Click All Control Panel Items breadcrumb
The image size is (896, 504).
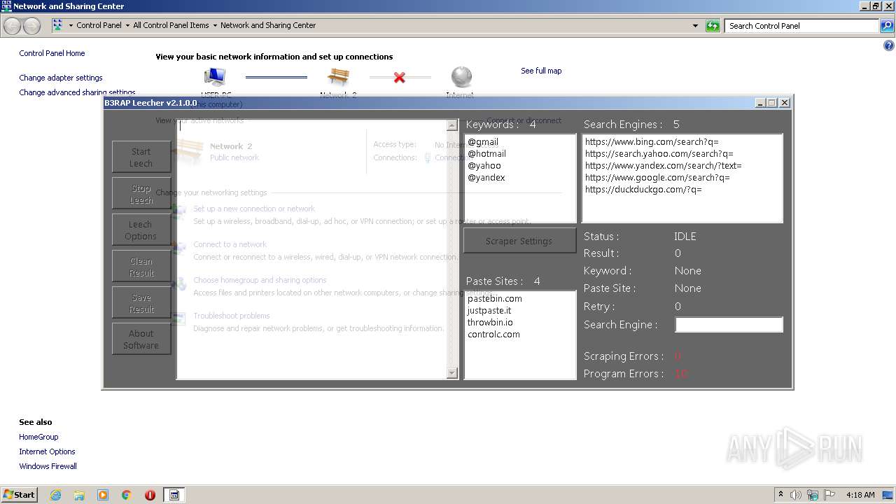(171, 25)
